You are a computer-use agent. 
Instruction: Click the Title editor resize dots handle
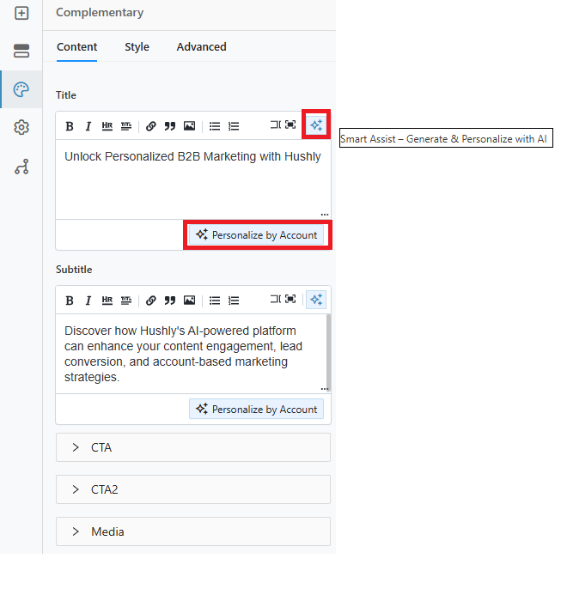point(325,215)
